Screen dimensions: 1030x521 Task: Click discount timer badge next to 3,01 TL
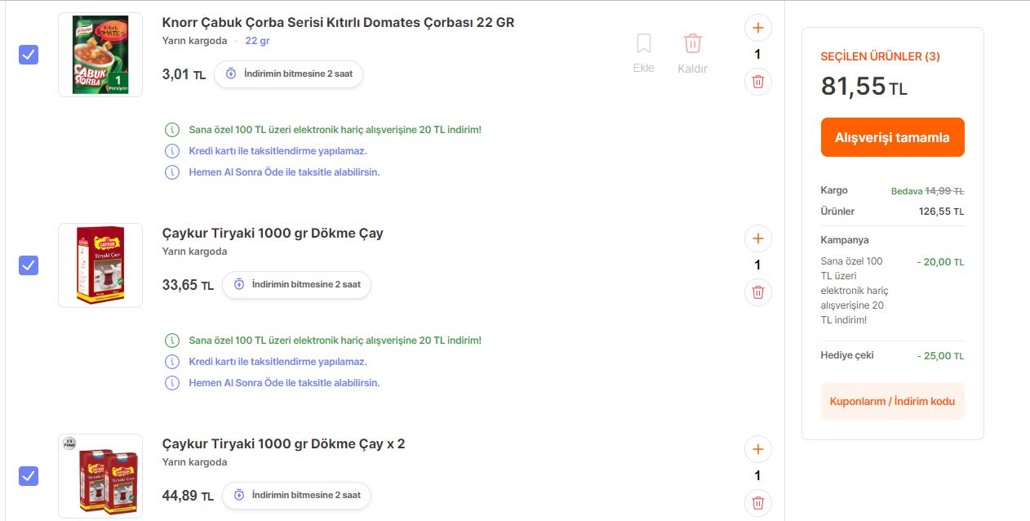(x=288, y=73)
